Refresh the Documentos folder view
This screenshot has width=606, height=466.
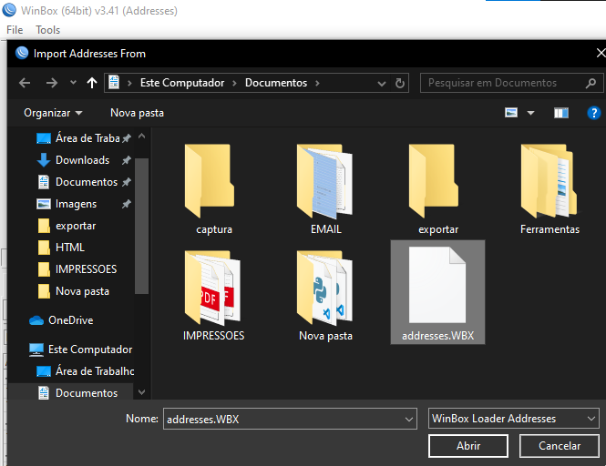[x=400, y=83]
